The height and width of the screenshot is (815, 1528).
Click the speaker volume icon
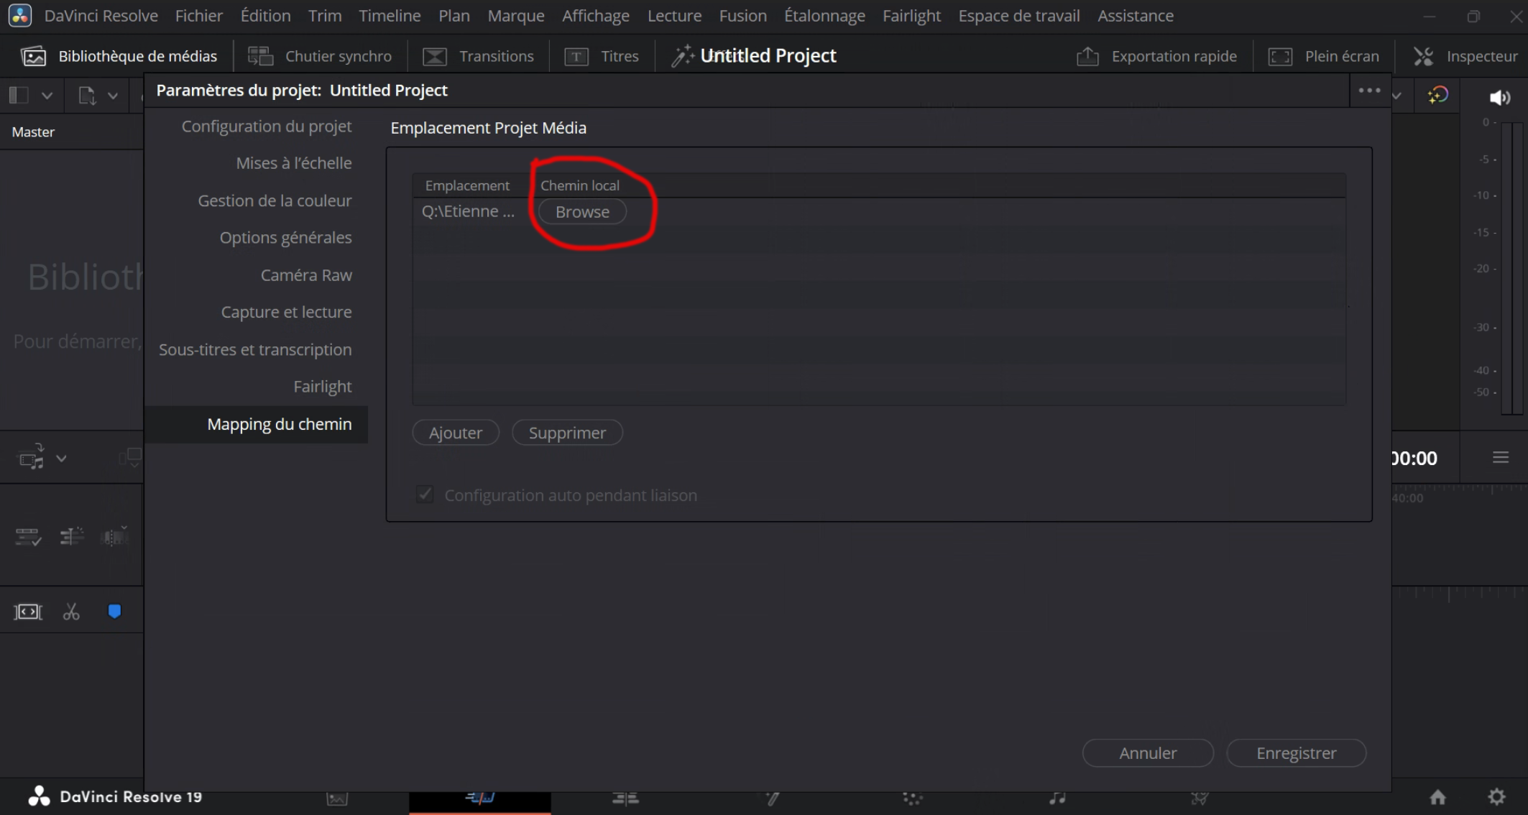pos(1499,97)
